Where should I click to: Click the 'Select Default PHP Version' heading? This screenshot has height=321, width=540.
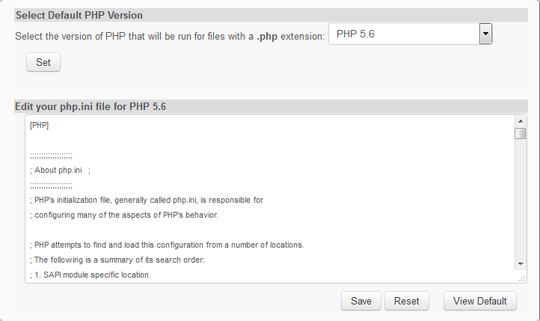pos(79,15)
